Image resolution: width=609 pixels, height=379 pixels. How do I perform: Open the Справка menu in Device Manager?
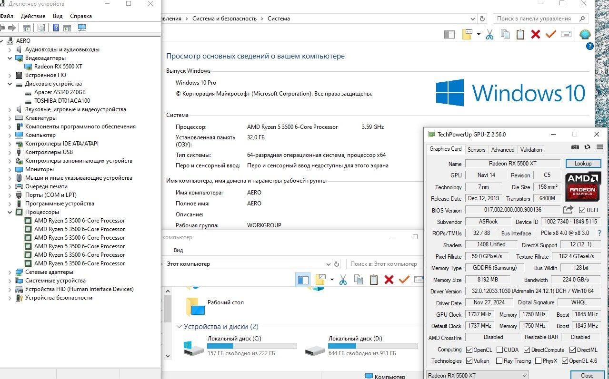[x=80, y=16]
